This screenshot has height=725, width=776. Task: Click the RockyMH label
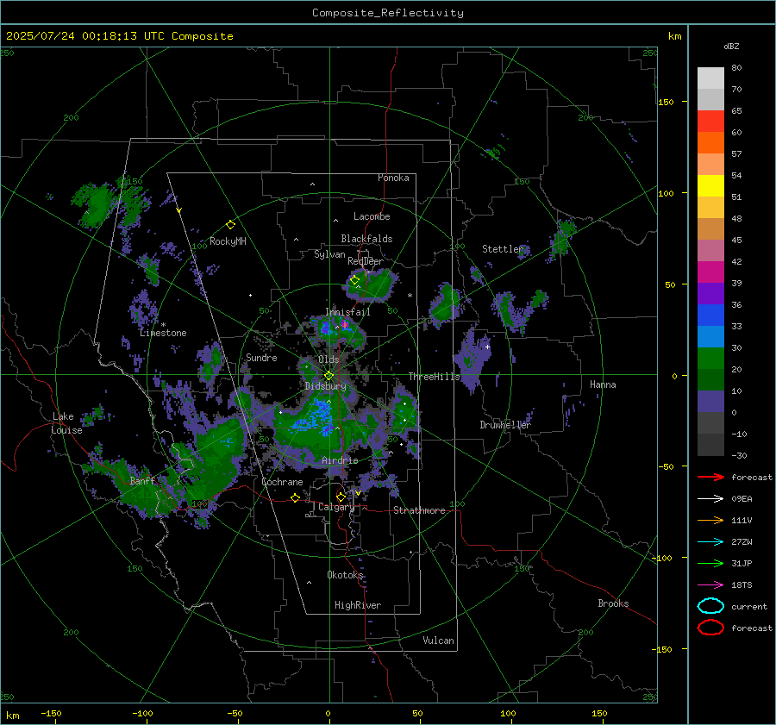point(228,241)
